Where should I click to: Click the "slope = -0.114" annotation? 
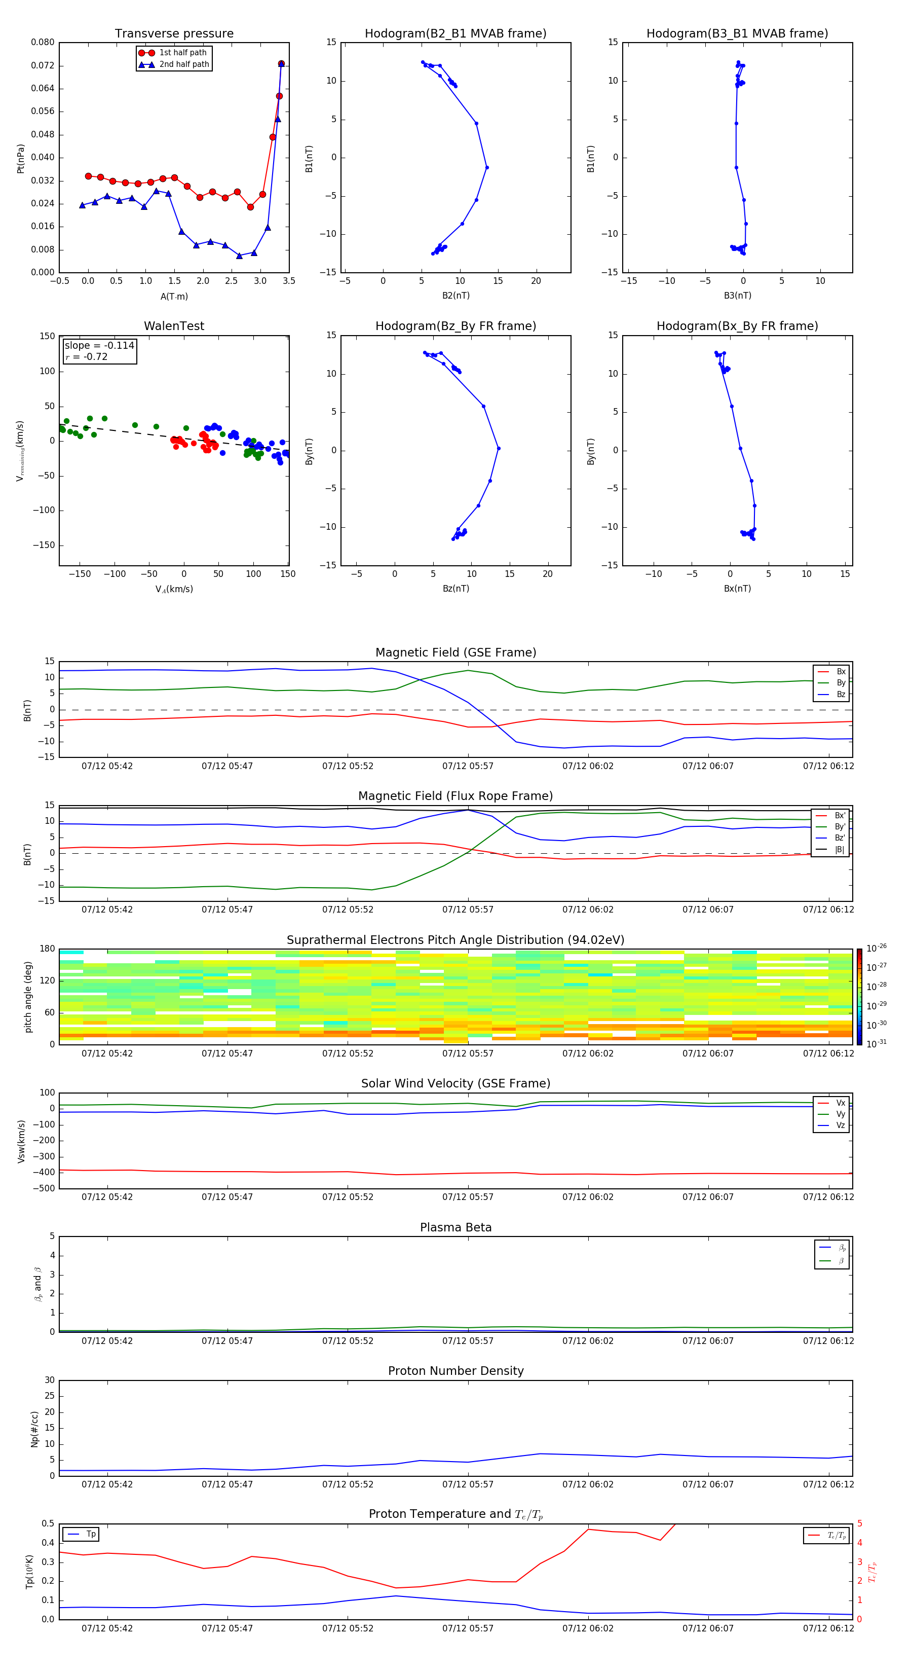(x=99, y=346)
